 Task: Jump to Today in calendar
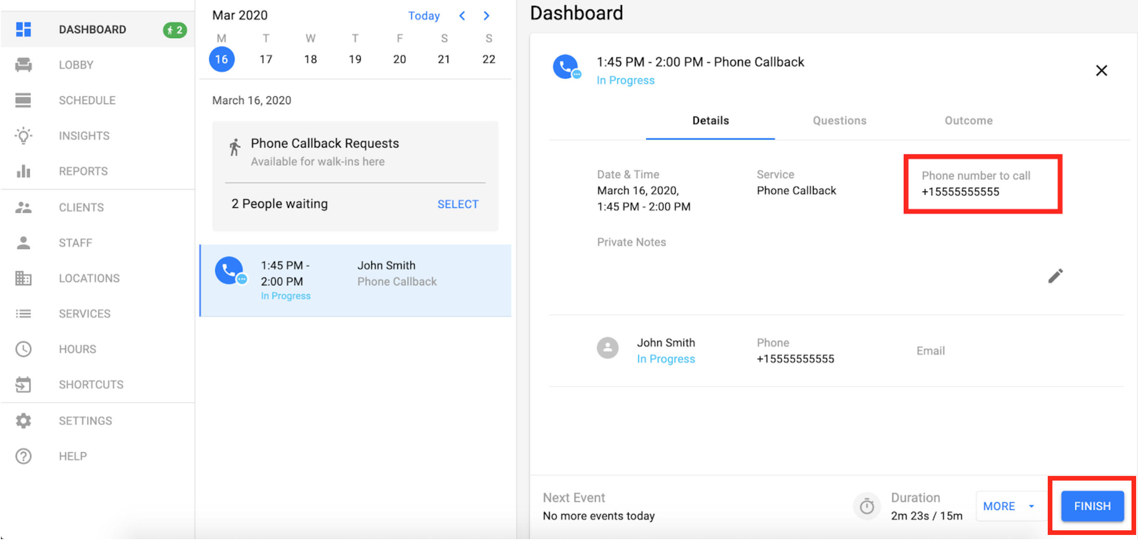(x=424, y=16)
